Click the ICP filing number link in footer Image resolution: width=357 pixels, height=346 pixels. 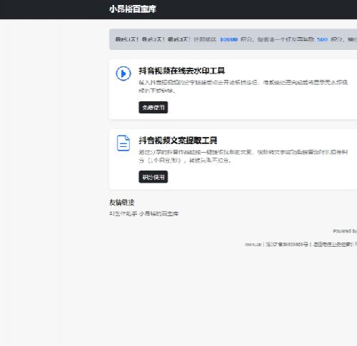click(287, 244)
